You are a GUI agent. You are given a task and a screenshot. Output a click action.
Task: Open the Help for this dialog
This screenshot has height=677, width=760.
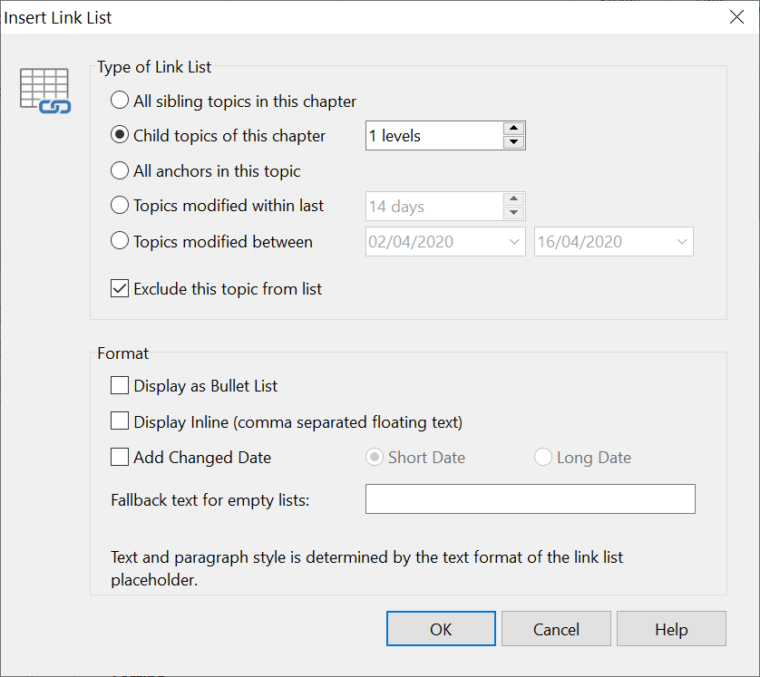point(671,628)
